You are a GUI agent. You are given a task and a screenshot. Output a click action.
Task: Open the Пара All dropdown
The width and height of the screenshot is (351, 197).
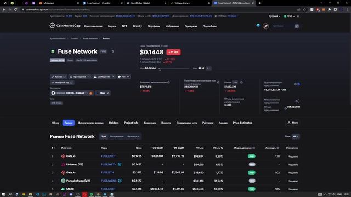(x=296, y=136)
